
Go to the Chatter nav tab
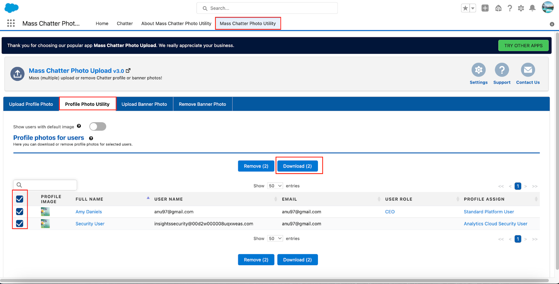(125, 23)
